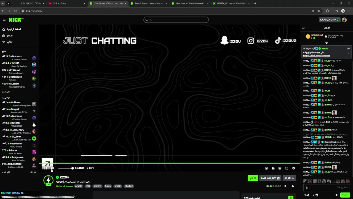353x199 pixels.
Task: Click the gift subscriptions button
Action: pyautogui.click(x=270, y=178)
